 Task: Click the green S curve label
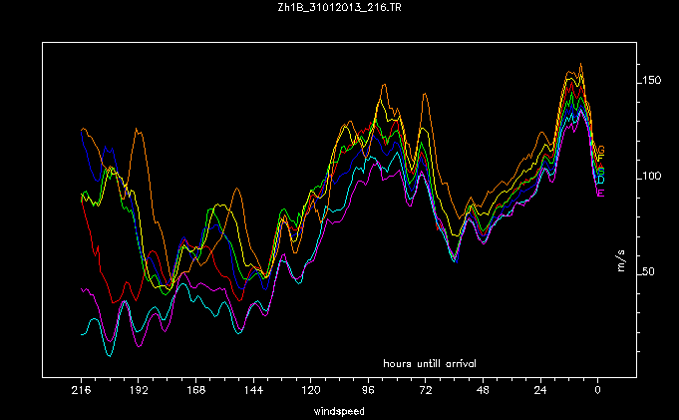[x=600, y=171]
